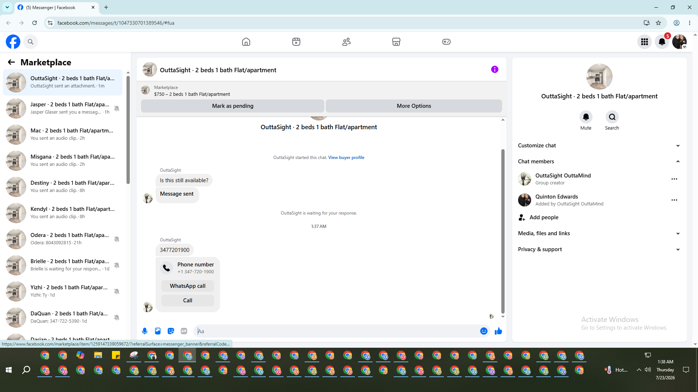Screen dimensions: 698x392
Task: Mark the listing as pending
Action: click(233, 106)
